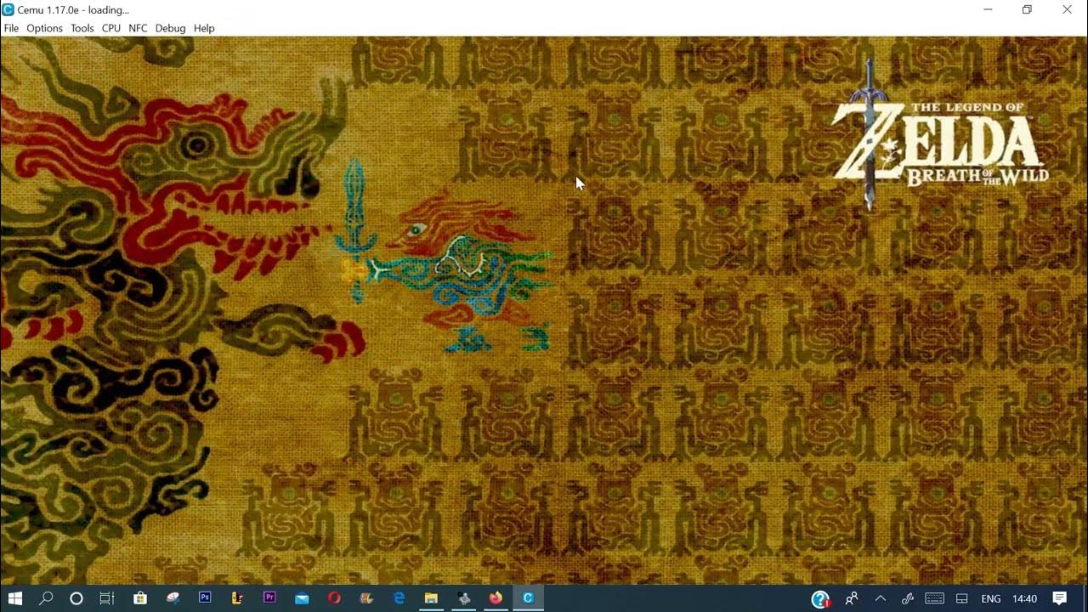Open the Mail app in taskbar
1088x612 pixels.
tap(302, 598)
